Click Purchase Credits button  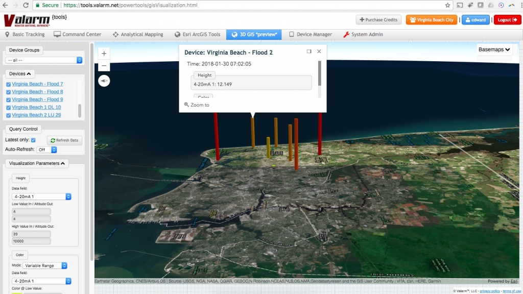tap(378, 20)
